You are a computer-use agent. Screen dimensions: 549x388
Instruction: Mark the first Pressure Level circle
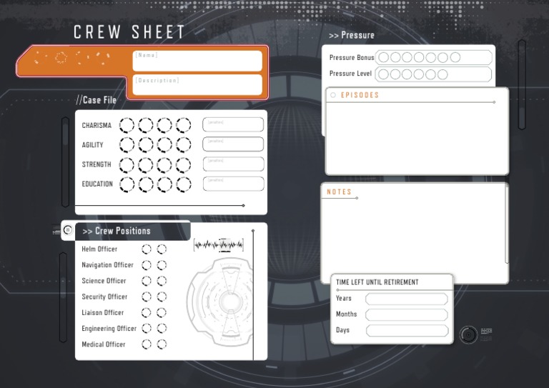tap(384, 74)
